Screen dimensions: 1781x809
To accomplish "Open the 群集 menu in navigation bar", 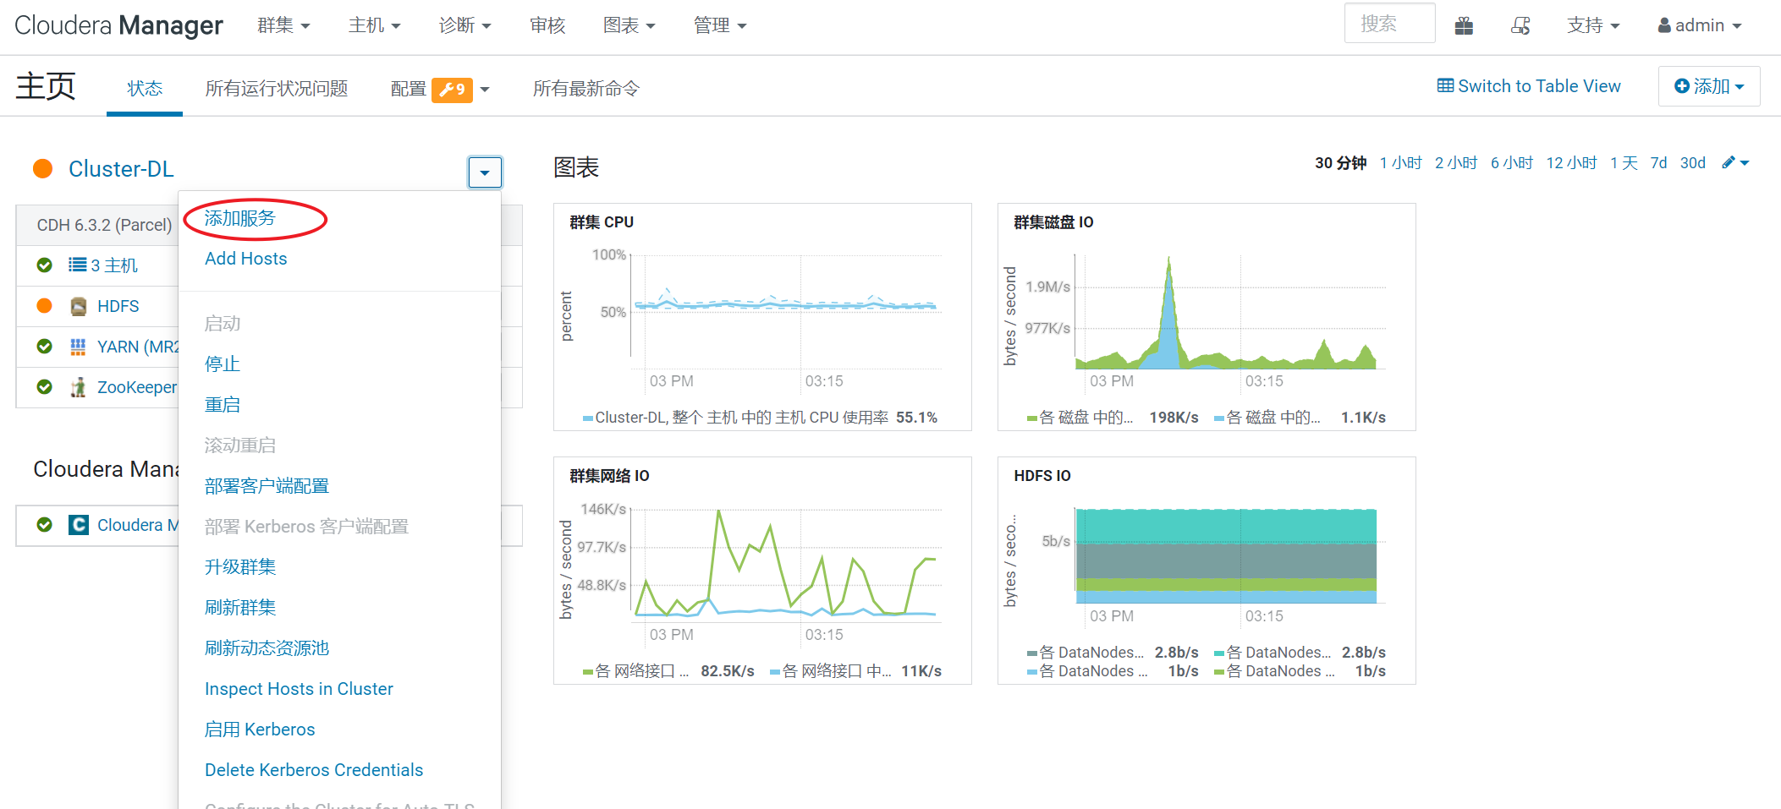I will [283, 25].
